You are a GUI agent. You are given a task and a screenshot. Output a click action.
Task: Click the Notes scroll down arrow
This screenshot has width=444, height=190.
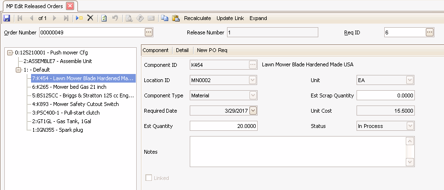[x=410, y=162]
